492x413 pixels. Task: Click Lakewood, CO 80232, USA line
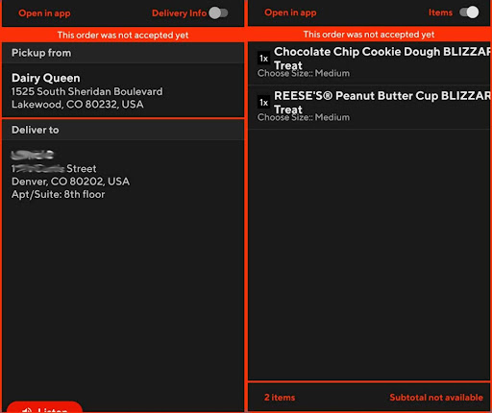[x=78, y=105]
